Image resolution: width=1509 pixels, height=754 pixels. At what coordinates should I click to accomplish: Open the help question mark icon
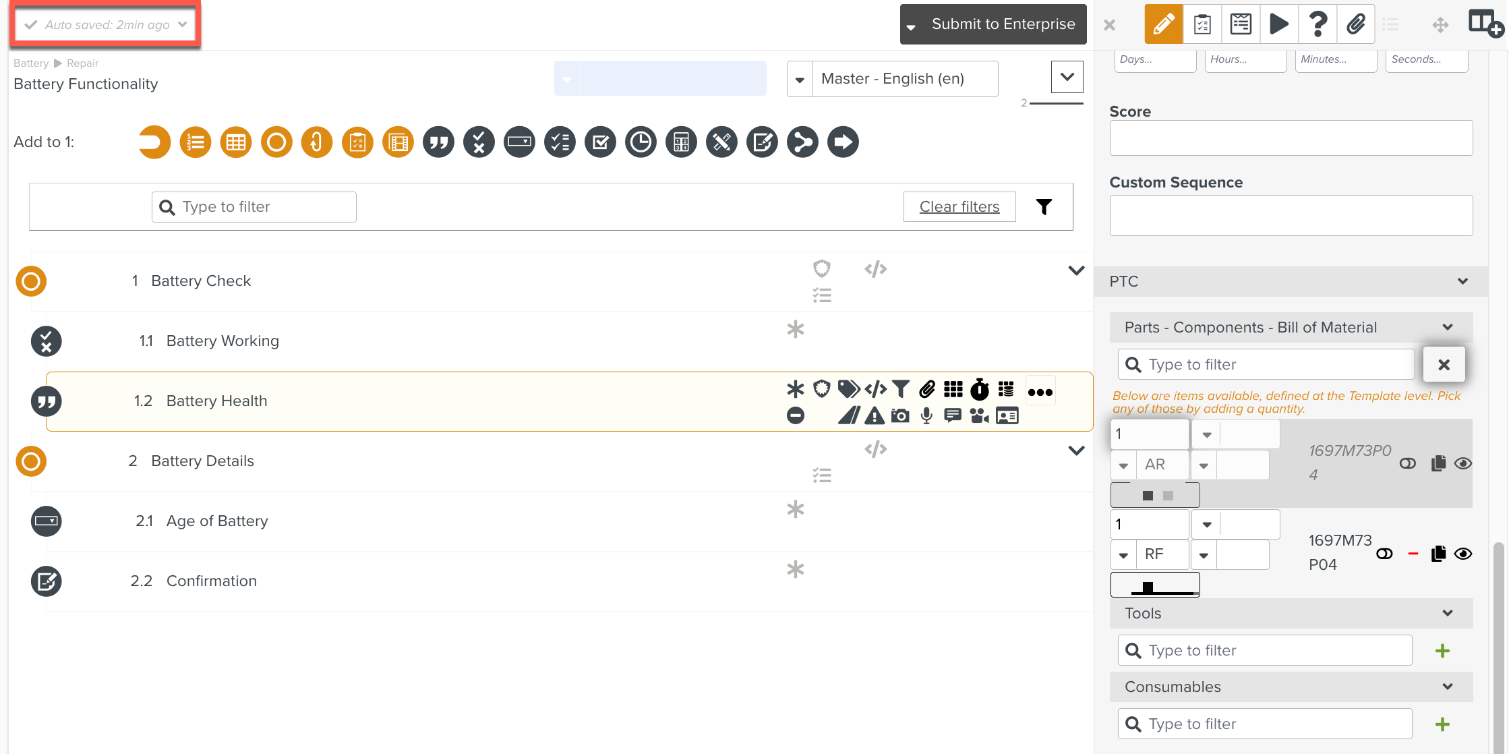click(1318, 24)
